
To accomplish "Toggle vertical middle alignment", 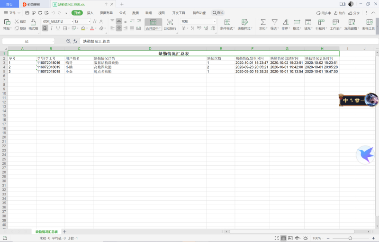I will coord(119,21).
